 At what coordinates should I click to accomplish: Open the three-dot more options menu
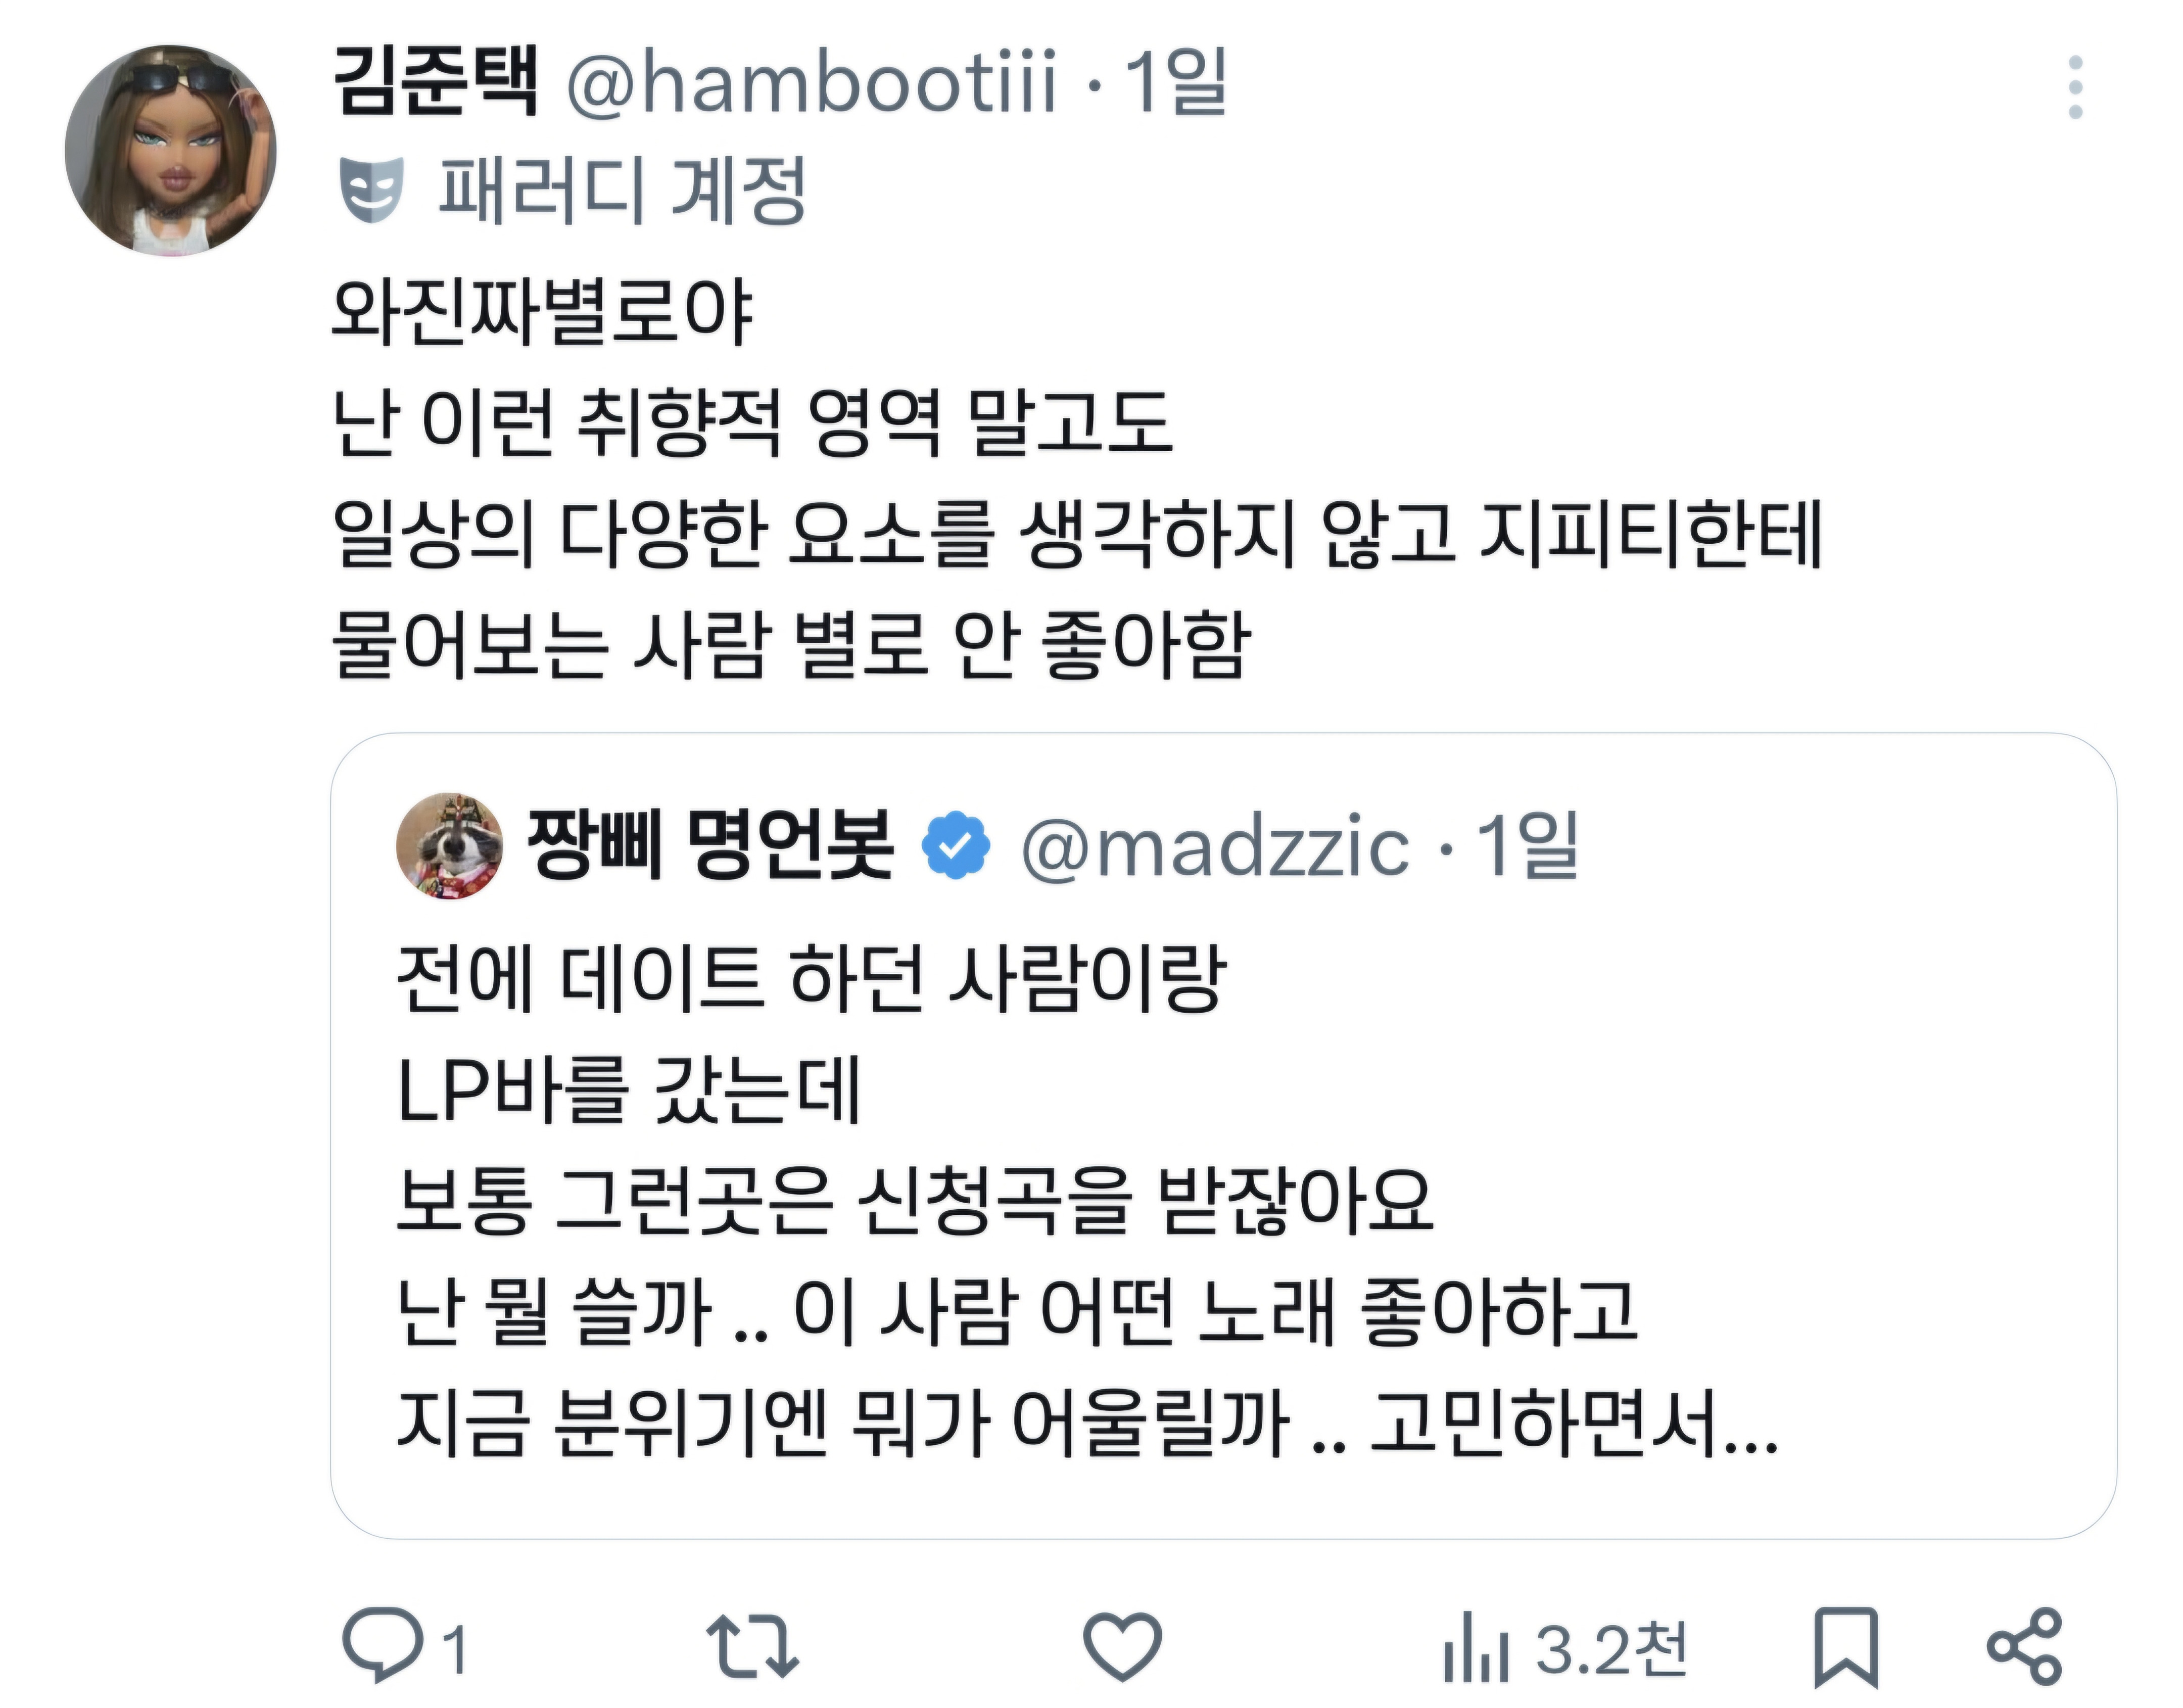[2075, 87]
